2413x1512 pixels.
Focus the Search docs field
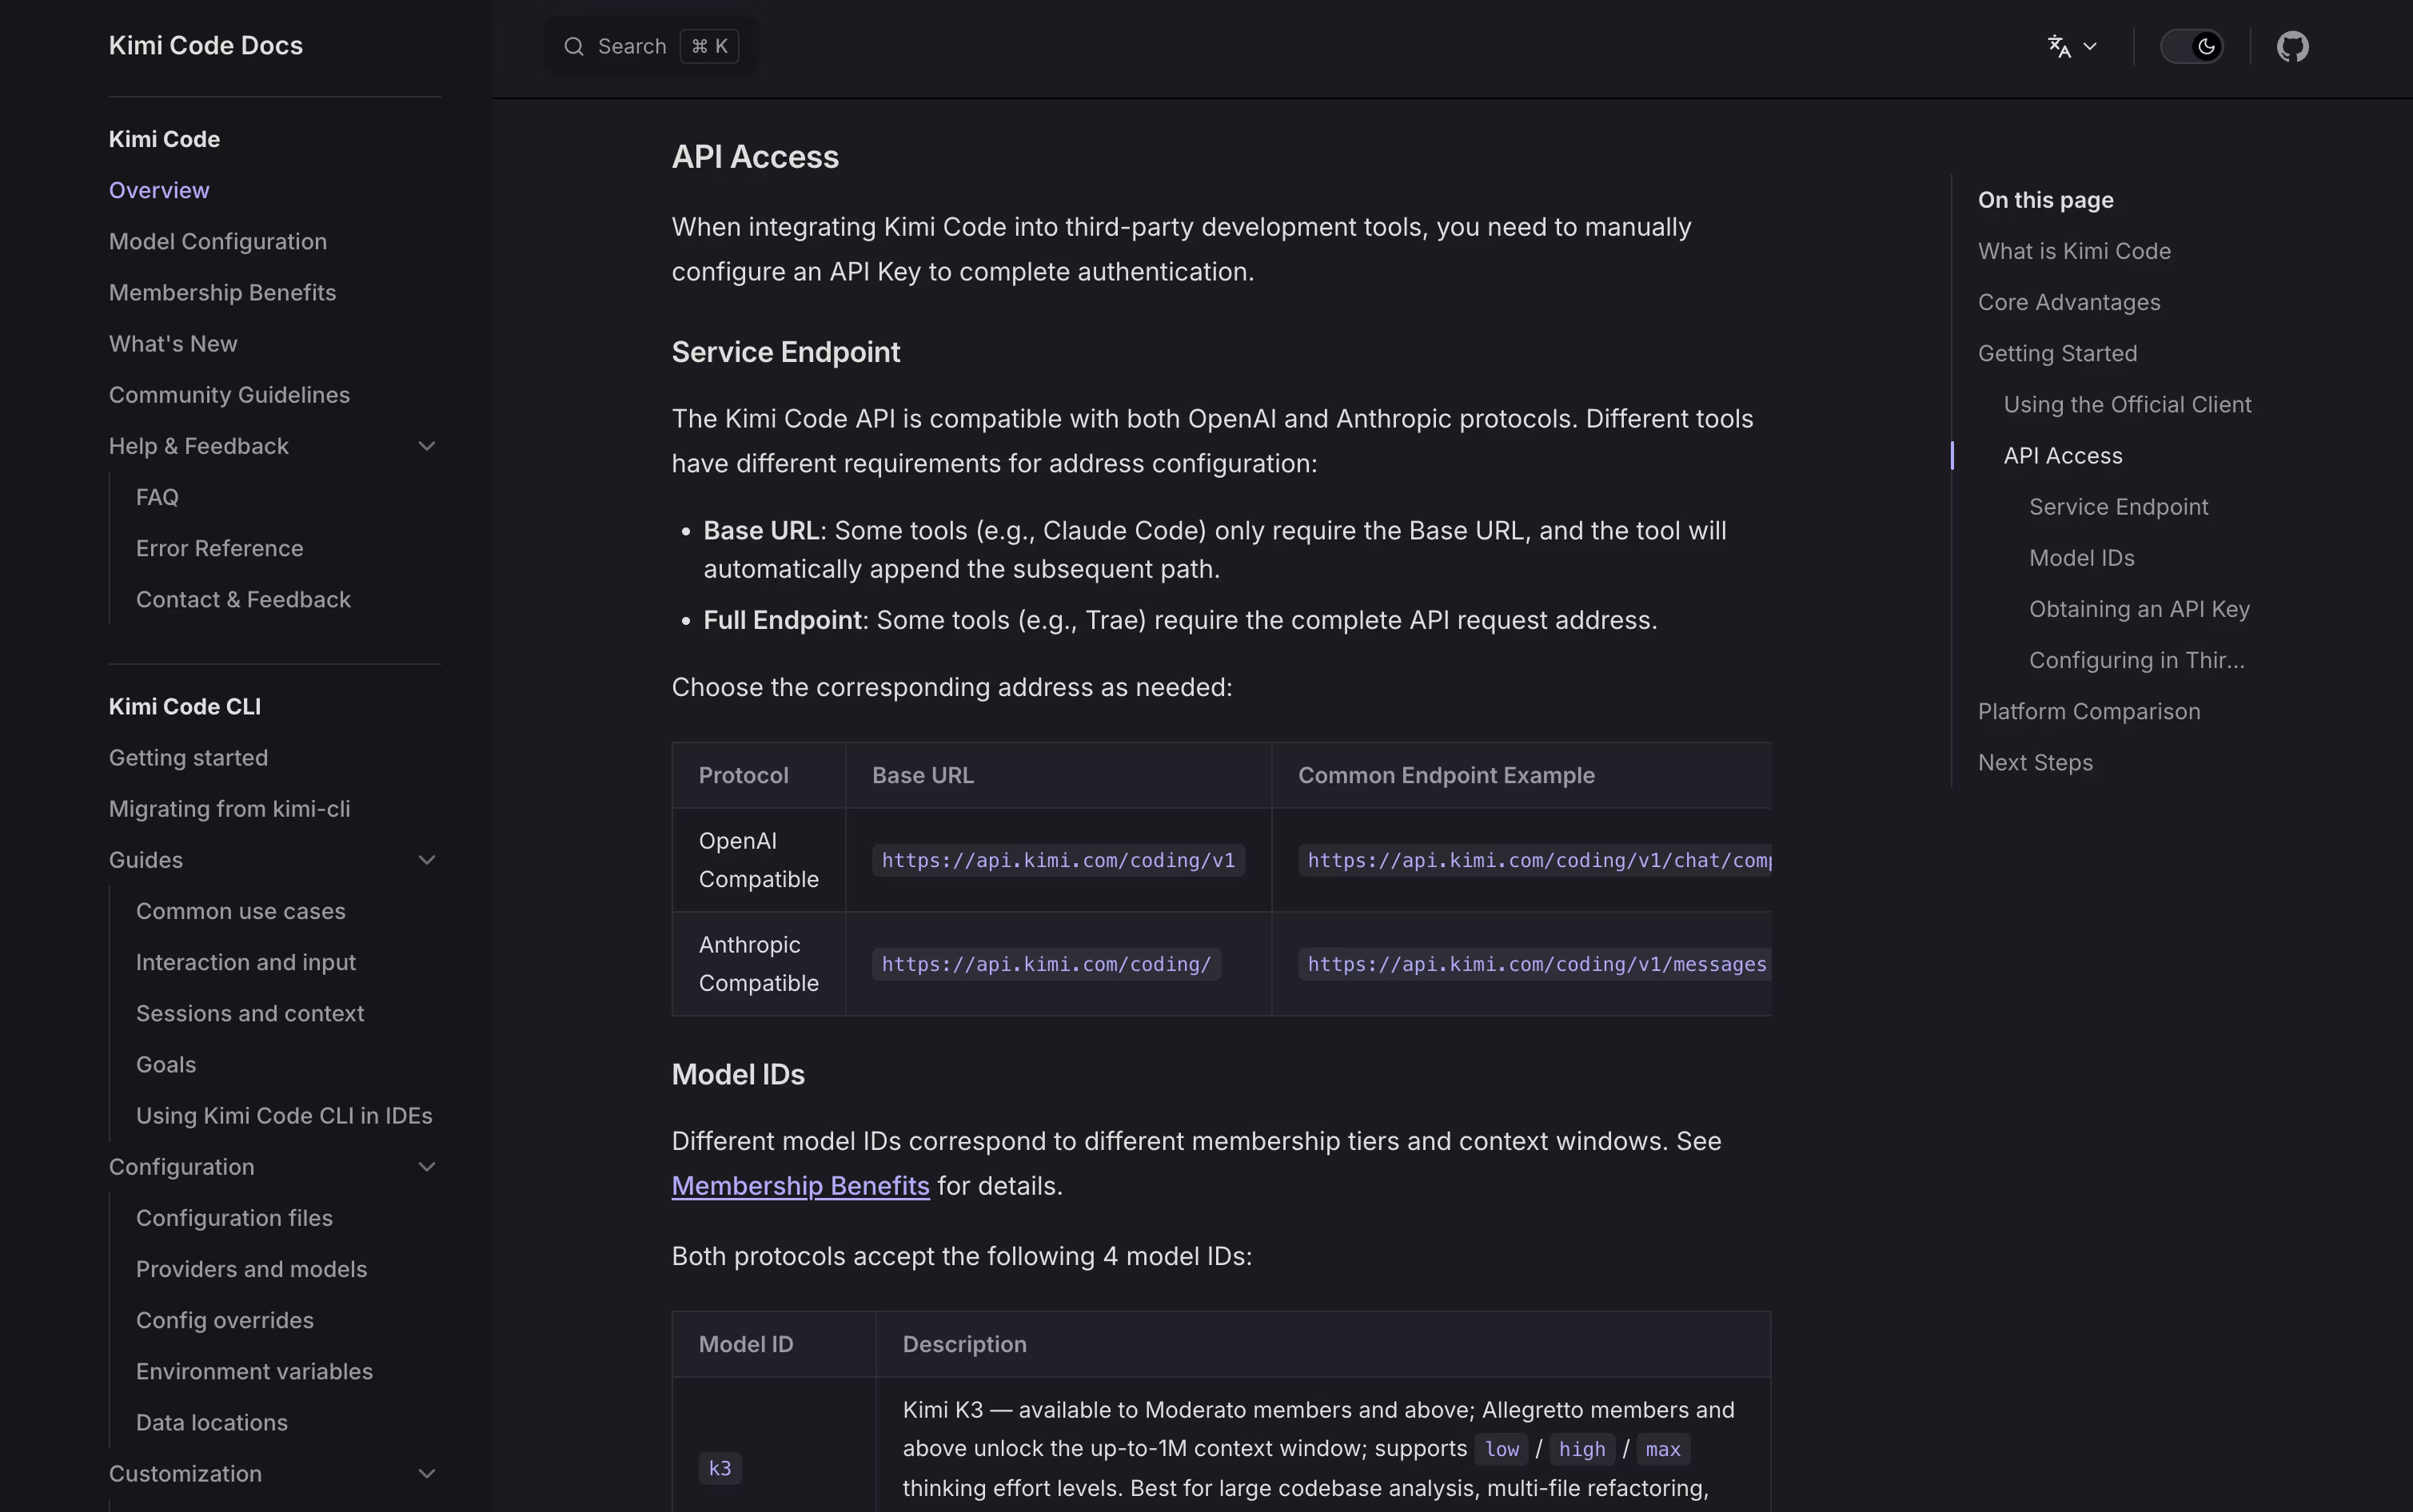point(650,46)
